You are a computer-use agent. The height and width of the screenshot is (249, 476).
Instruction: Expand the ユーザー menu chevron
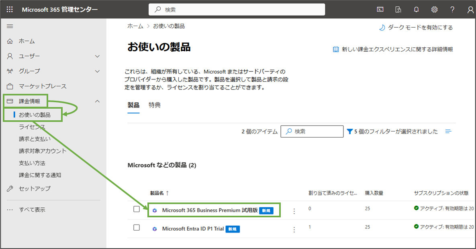coord(98,57)
